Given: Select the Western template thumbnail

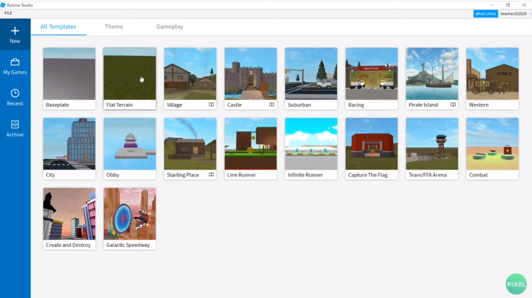Looking at the screenshot, I should [x=492, y=74].
